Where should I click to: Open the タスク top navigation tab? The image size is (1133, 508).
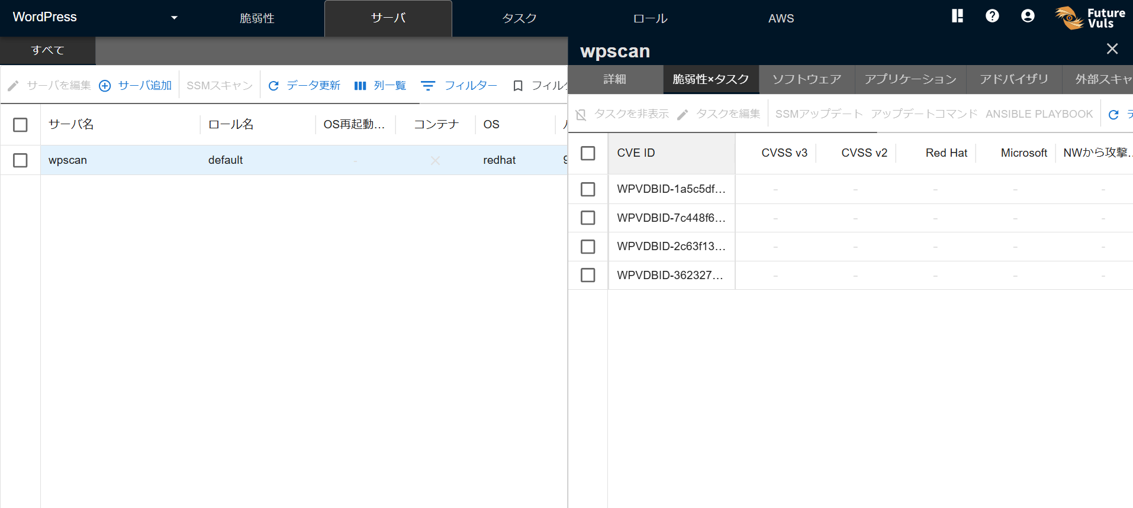pos(519,18)
